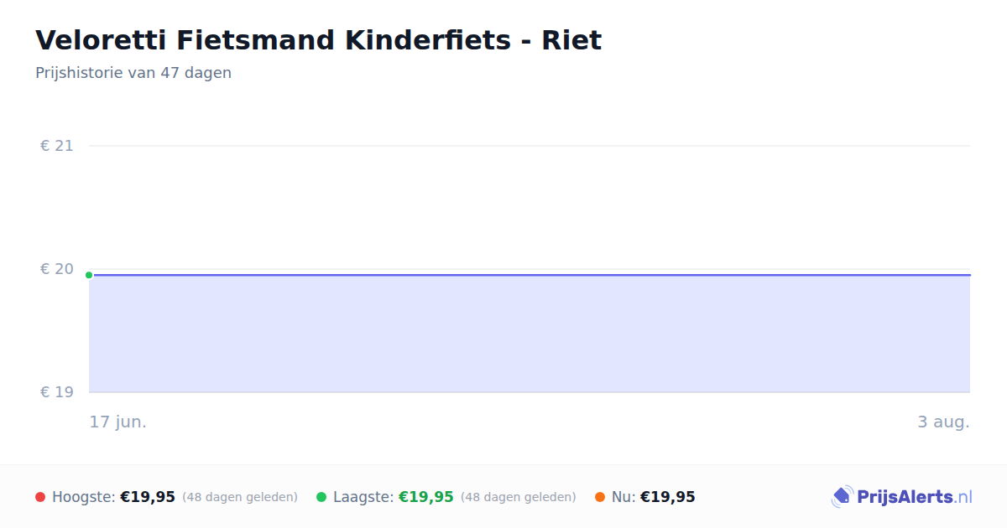The height and width of the screenshot is (528, 1007).
Task: Click the Hoogste €19,95 price value
Action: pyautogui.click(x=148, y=497)
